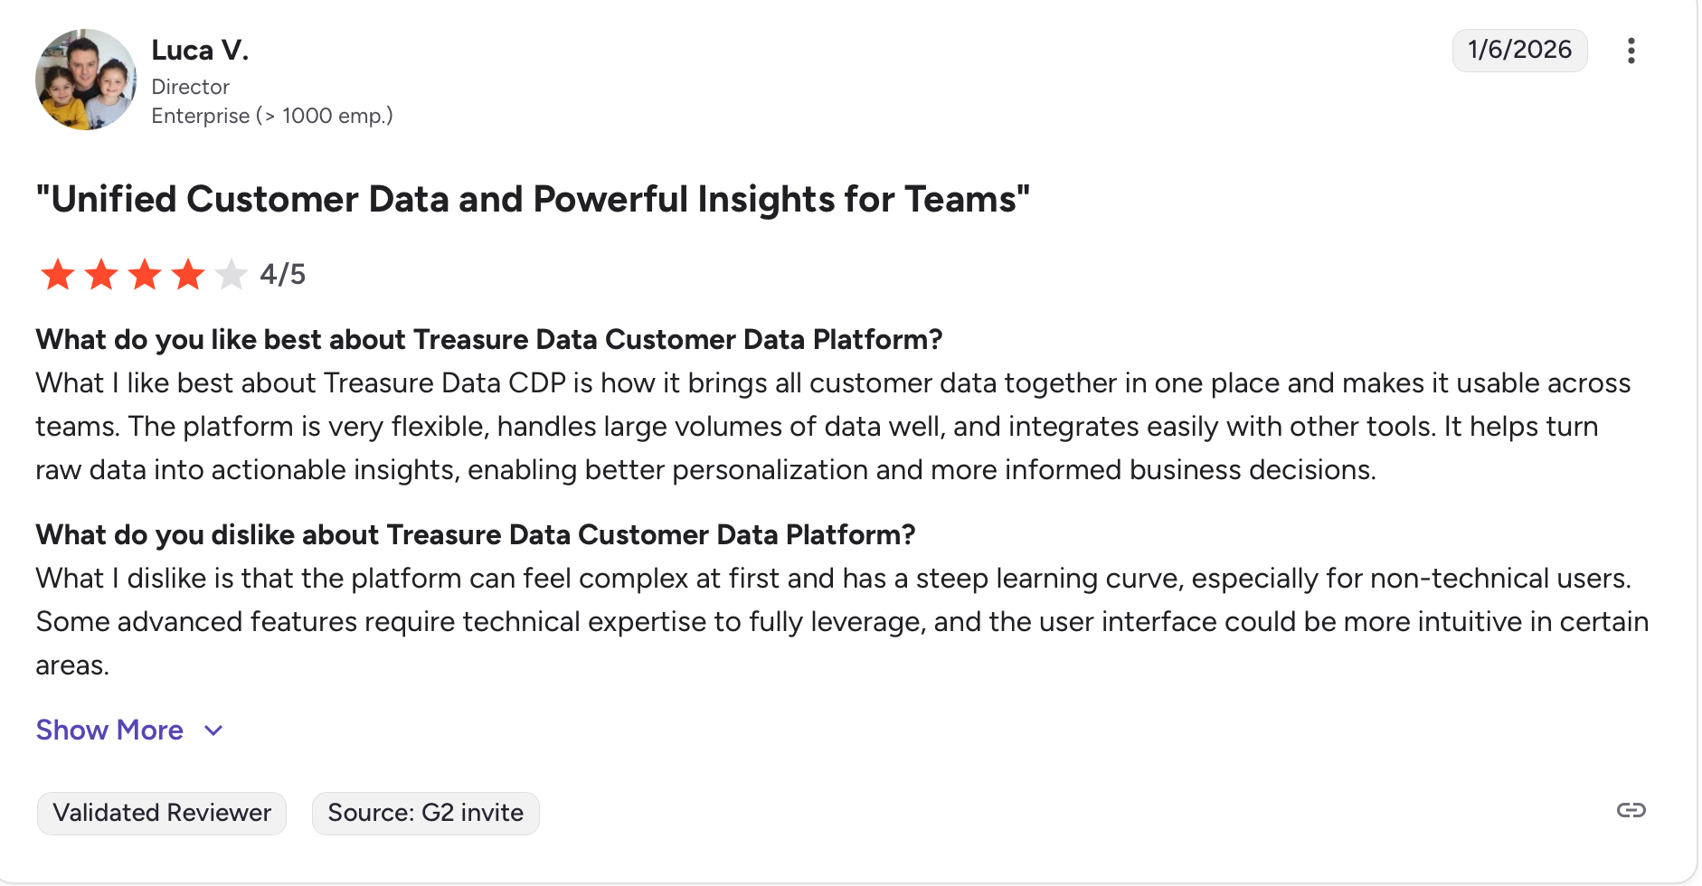Click the 4/5 rating score text
Screen dimensions: 1702x886
tap(283, 274)
